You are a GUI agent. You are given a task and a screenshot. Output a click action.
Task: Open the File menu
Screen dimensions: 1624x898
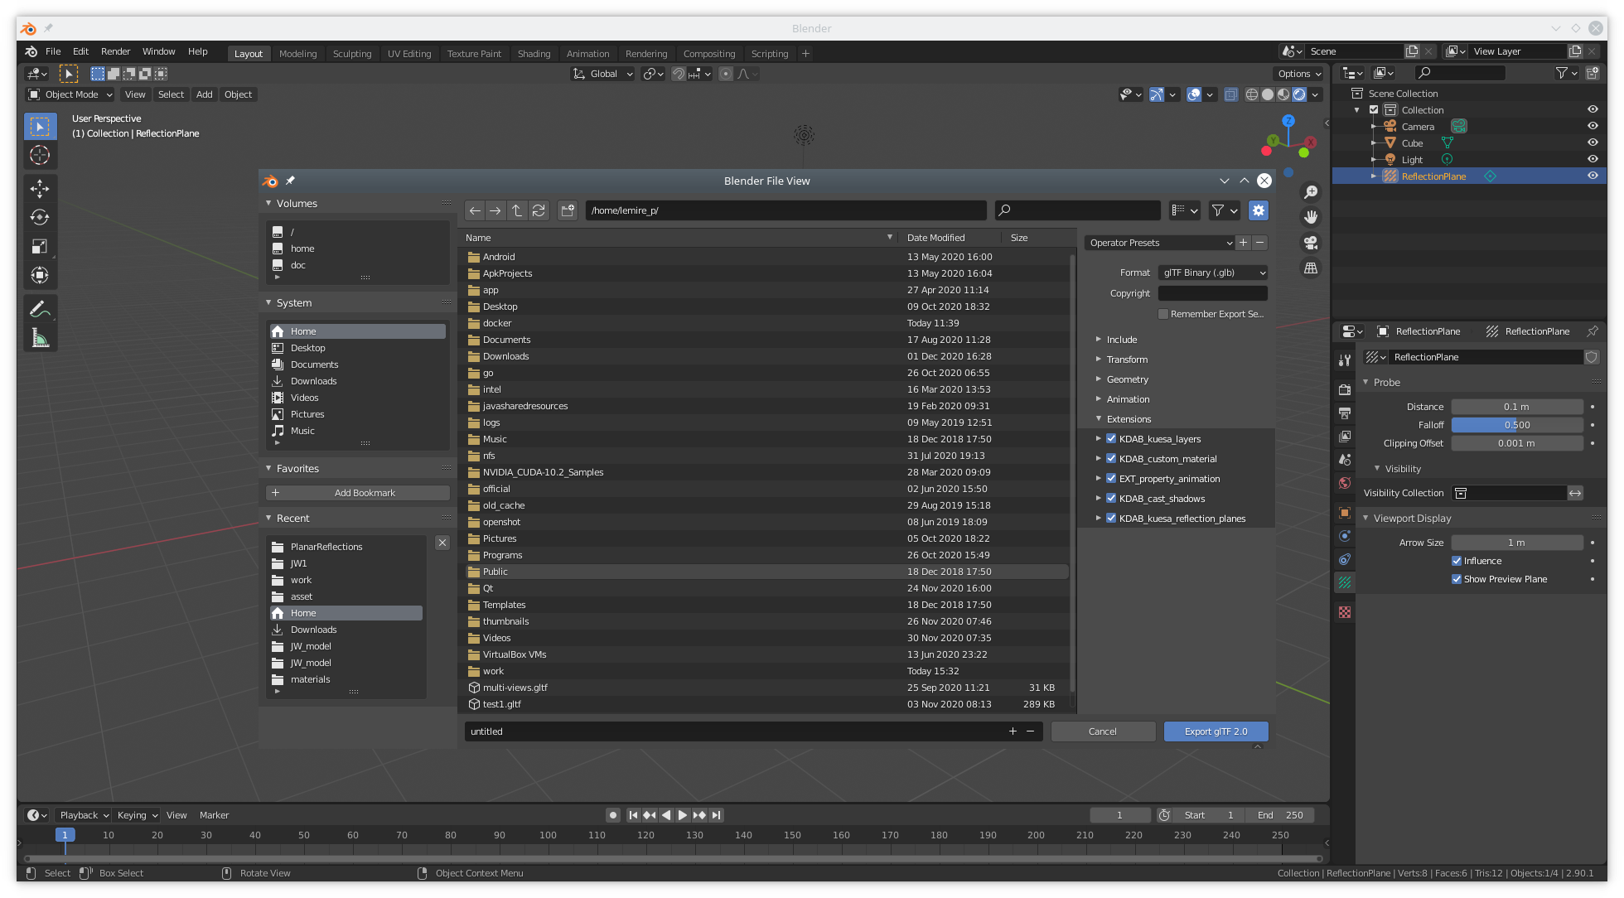pyautogui.click(x=53, y=51)
